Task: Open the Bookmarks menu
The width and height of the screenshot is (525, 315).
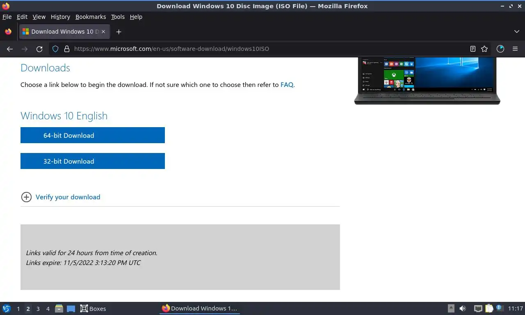Action: tap(91, 17)
